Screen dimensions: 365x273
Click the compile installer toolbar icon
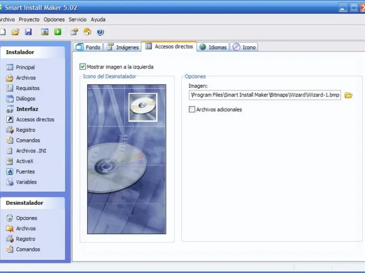44,32
